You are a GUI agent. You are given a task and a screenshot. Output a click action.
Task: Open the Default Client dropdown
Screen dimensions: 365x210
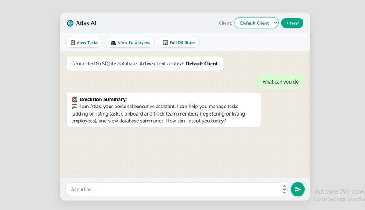tap(256, 23)
